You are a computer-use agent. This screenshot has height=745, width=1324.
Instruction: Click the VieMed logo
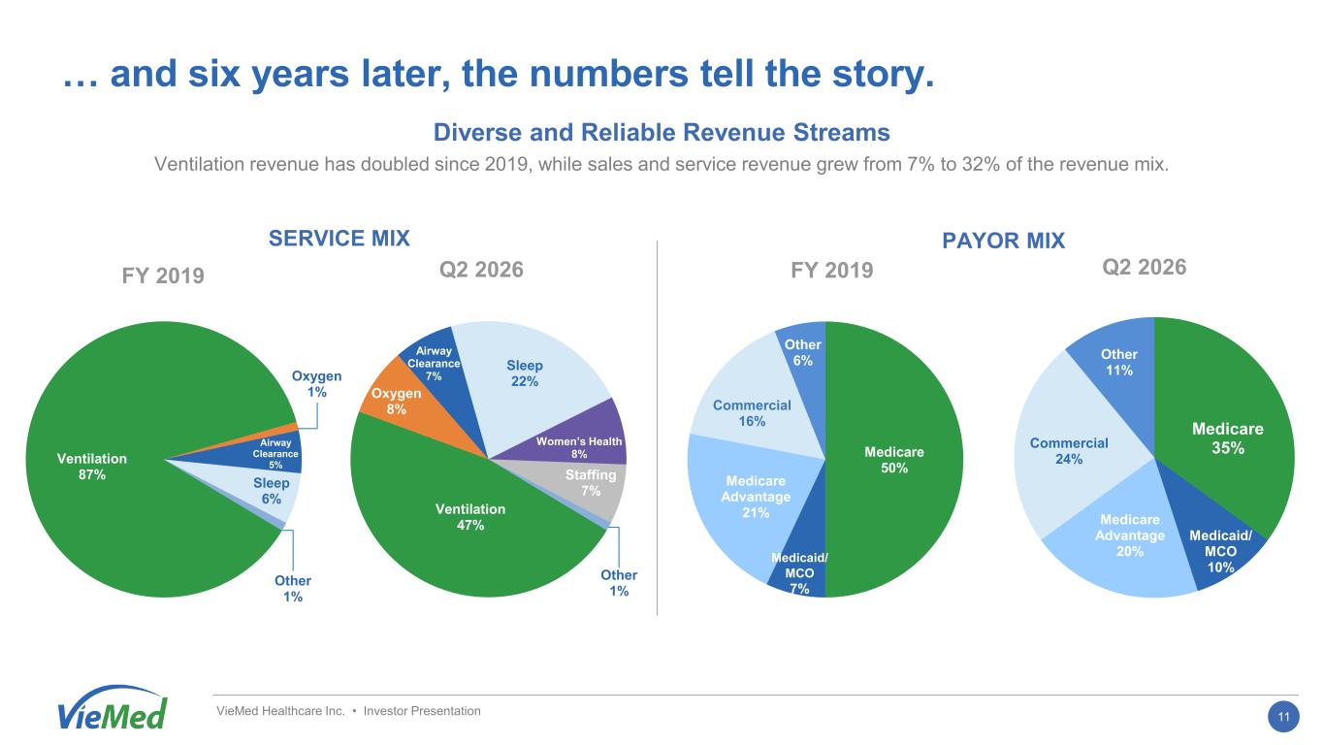pos(113,707)
